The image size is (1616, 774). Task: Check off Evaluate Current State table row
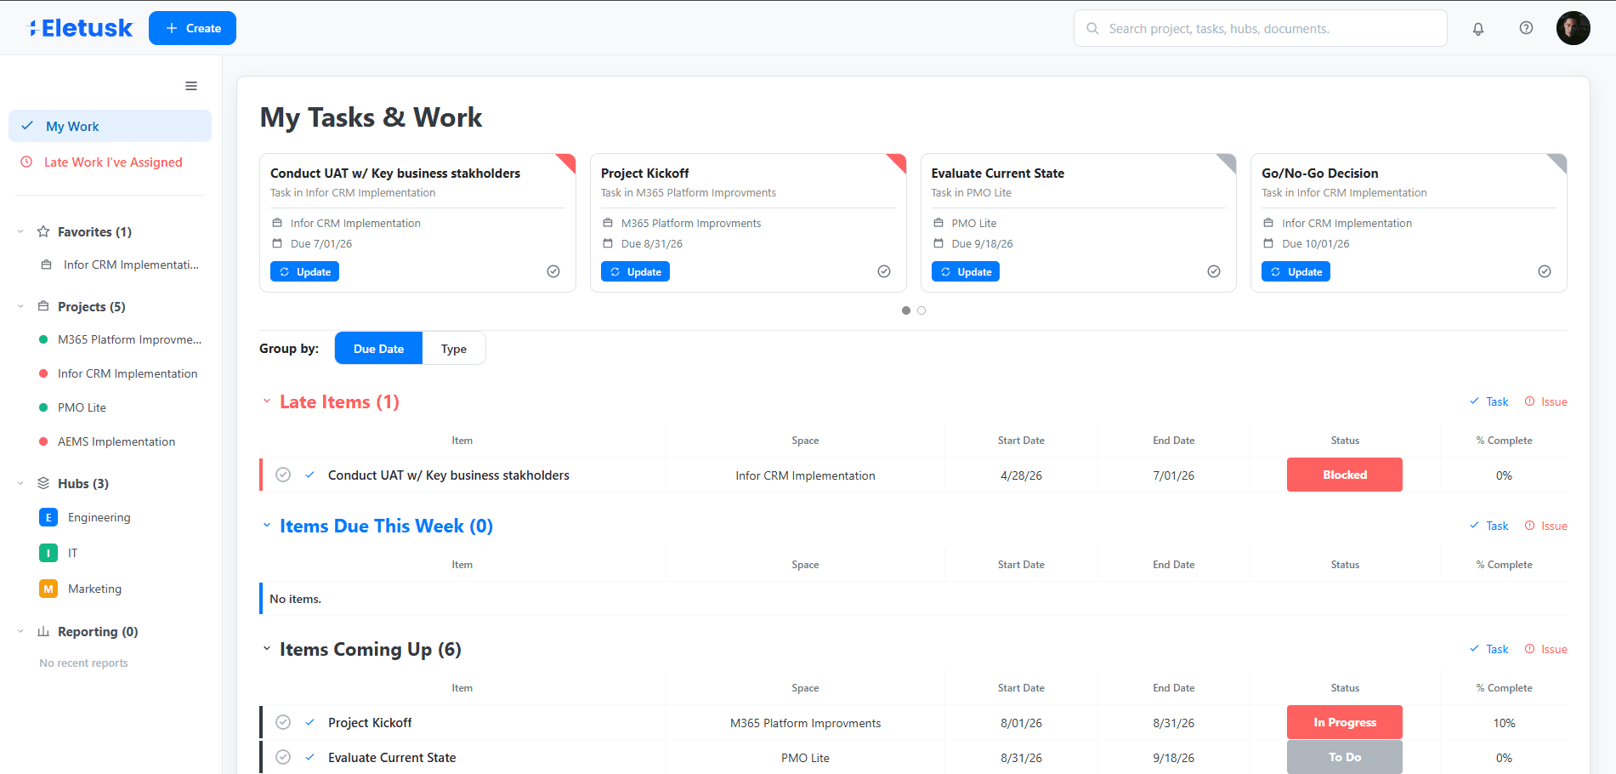[283, 757]
